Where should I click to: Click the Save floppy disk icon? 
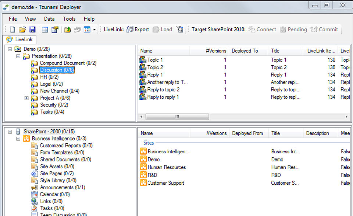pyautogui.click(x=32, y=29)
